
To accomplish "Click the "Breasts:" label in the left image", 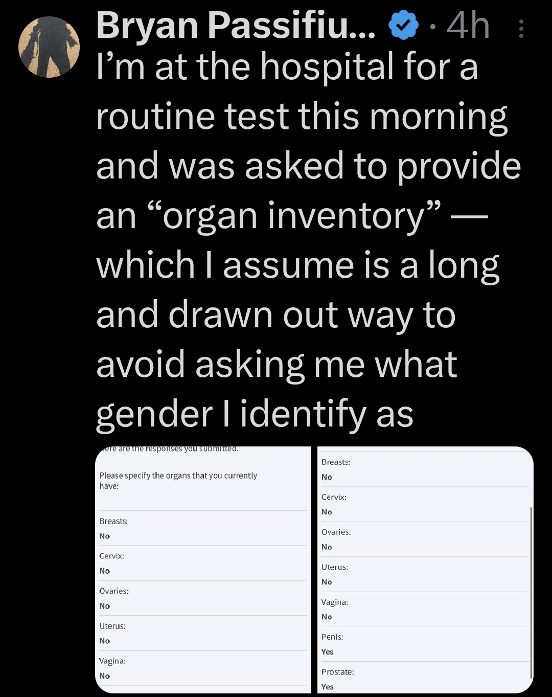I will [x=113, y=521].
